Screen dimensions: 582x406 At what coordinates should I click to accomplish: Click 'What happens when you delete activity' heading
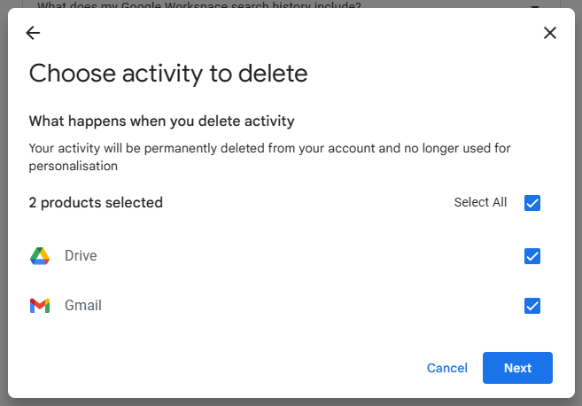pyautogui.click(x=161, y=121)
